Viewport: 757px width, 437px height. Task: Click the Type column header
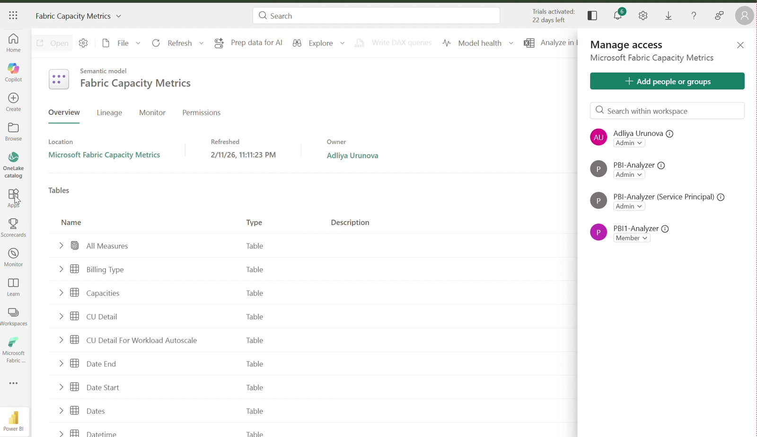point(254,223)
